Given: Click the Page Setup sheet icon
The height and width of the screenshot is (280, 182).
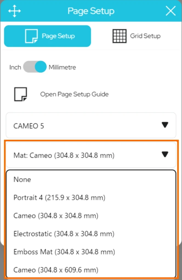Looking at the screenshot, I should [x=31, y=36].
